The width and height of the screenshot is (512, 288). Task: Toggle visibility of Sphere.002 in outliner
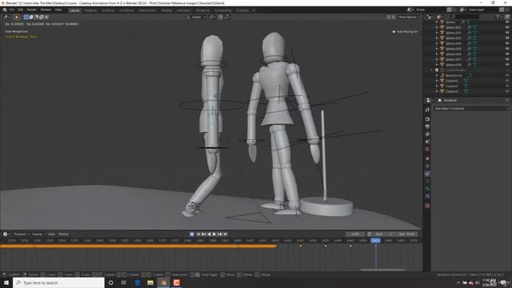click(507, 33)
